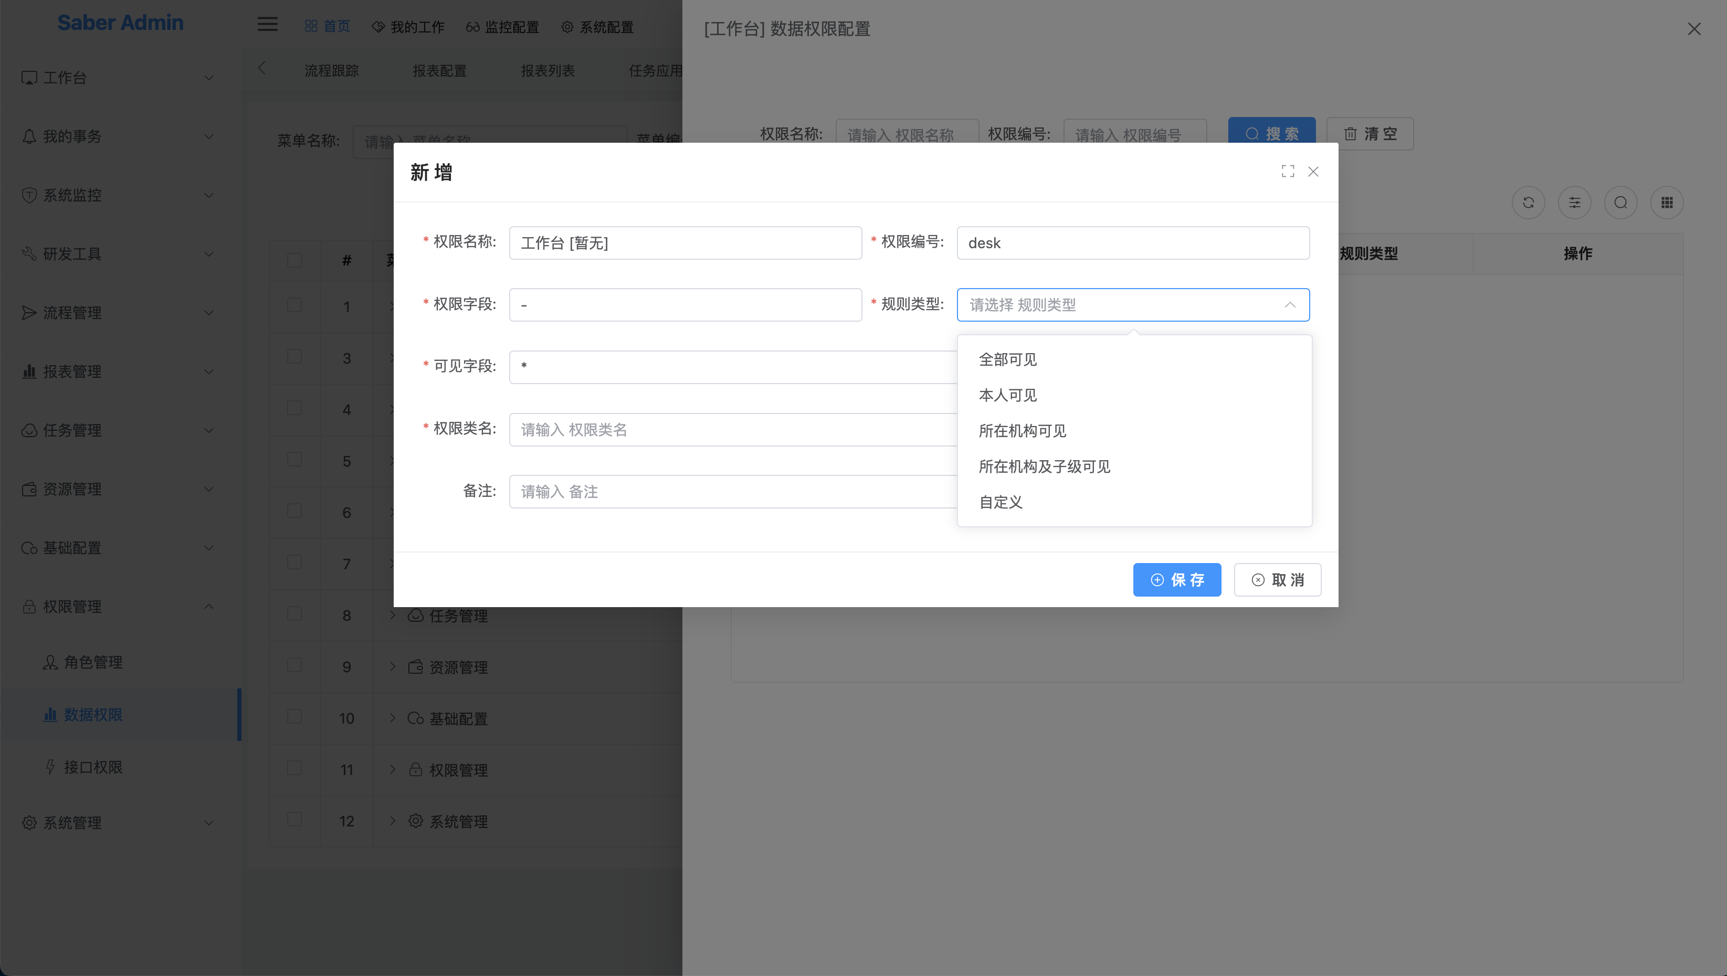
Task: Focus the 权限名称 input in dialog
Action: [685, 242]
